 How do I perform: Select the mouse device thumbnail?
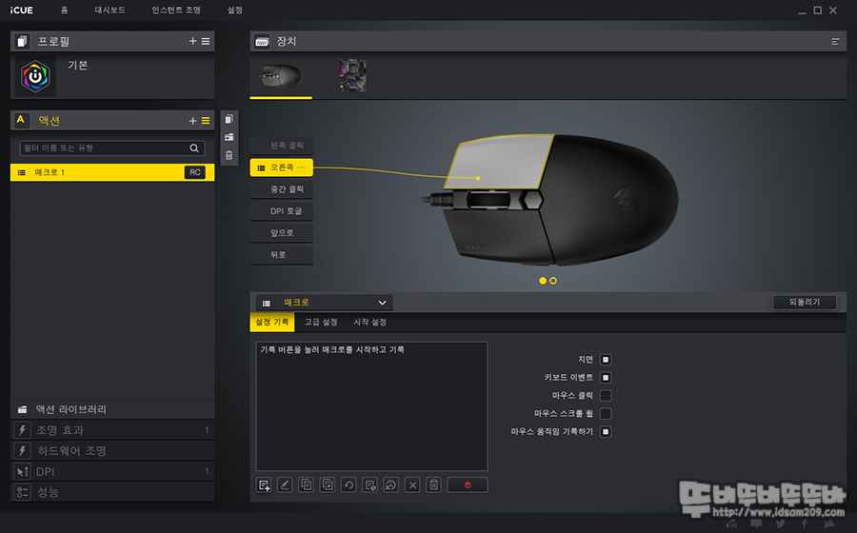pos(281,75)
